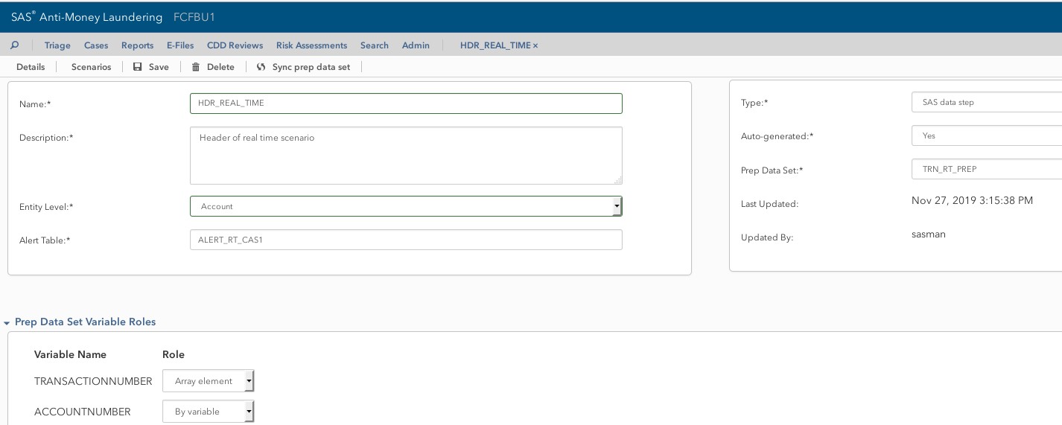Click the Save disk icon
Screen dimensions: 1062x425
(138, 67)
